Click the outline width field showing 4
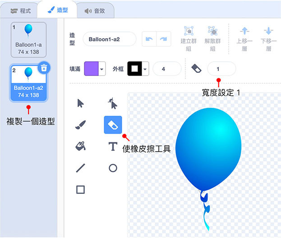281x238 pixels. (167, 69)
